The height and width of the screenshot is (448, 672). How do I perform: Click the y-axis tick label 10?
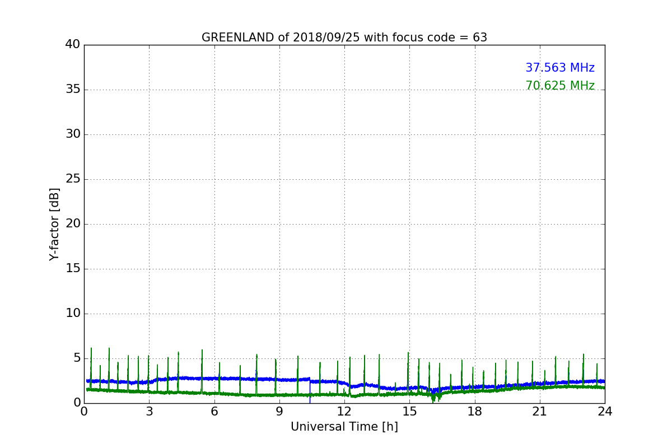(x=73, y=314)
